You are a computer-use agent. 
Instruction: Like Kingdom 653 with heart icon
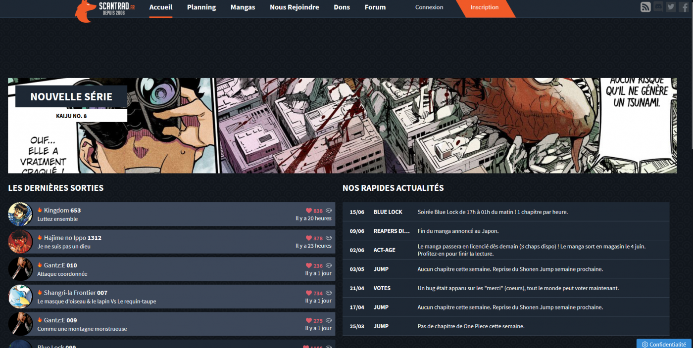[309, 211]
